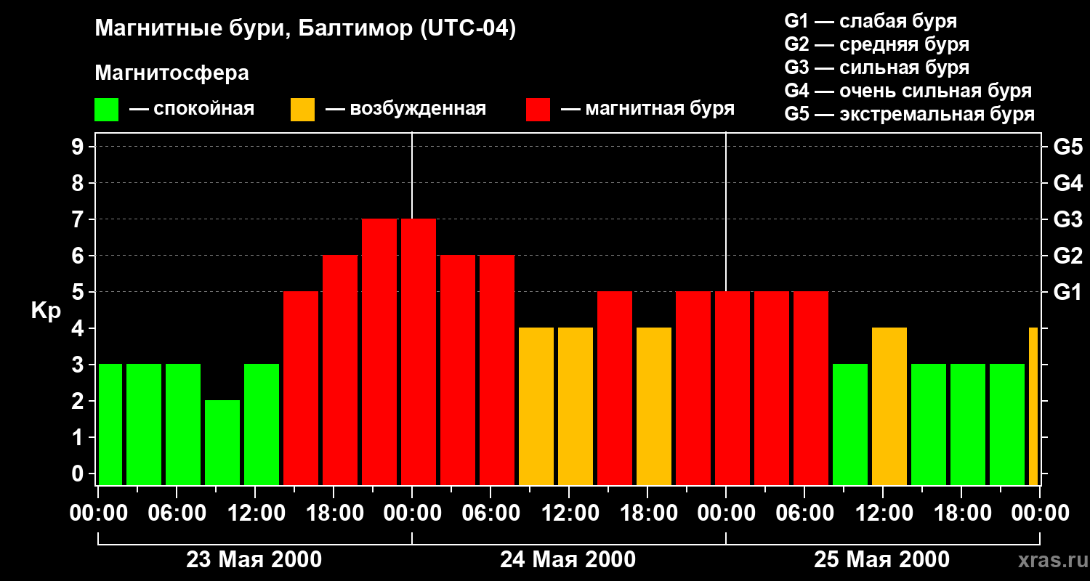Click the 'G1 — слабая буря' legend line
1090x581 pixels.
coord(871,21)
